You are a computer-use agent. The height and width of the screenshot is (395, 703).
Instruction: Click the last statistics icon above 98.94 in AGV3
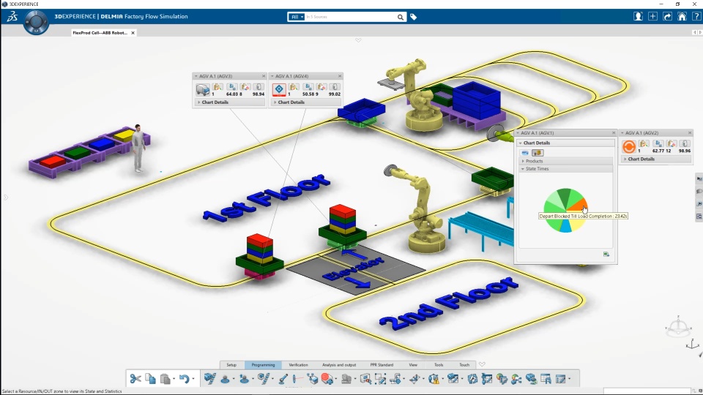click(258, 87)
